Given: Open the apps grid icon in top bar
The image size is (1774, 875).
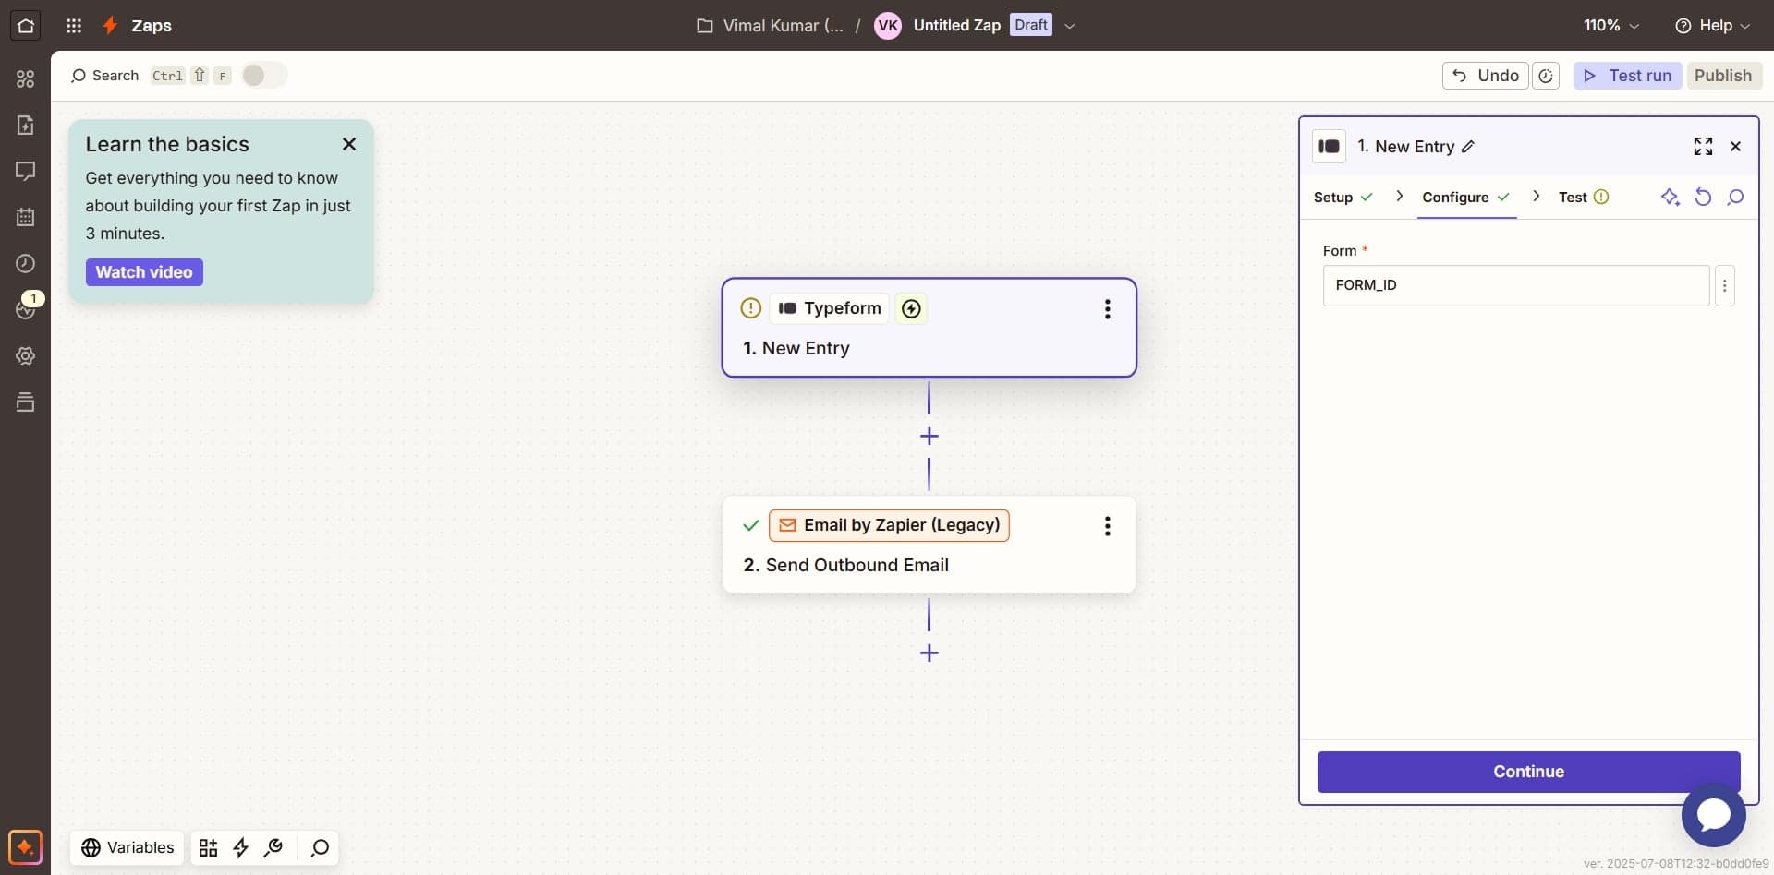Looking at the screenshot, I should (x=74, y=26).
